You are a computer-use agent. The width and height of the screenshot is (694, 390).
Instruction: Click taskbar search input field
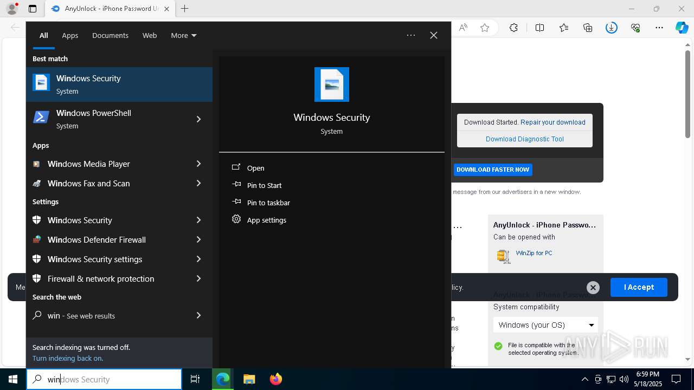104,379
